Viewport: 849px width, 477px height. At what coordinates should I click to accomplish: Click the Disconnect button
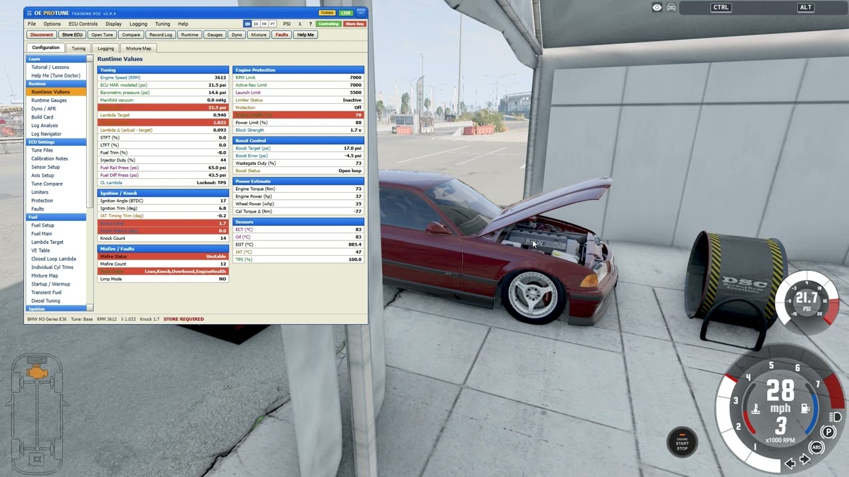(x=42, y=34)
